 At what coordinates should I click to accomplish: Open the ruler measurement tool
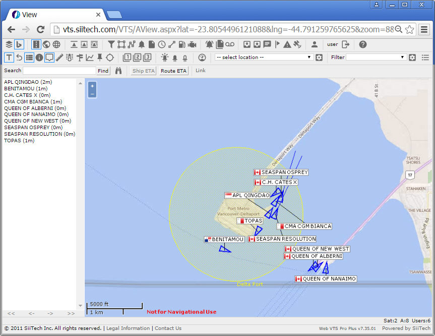59,58
